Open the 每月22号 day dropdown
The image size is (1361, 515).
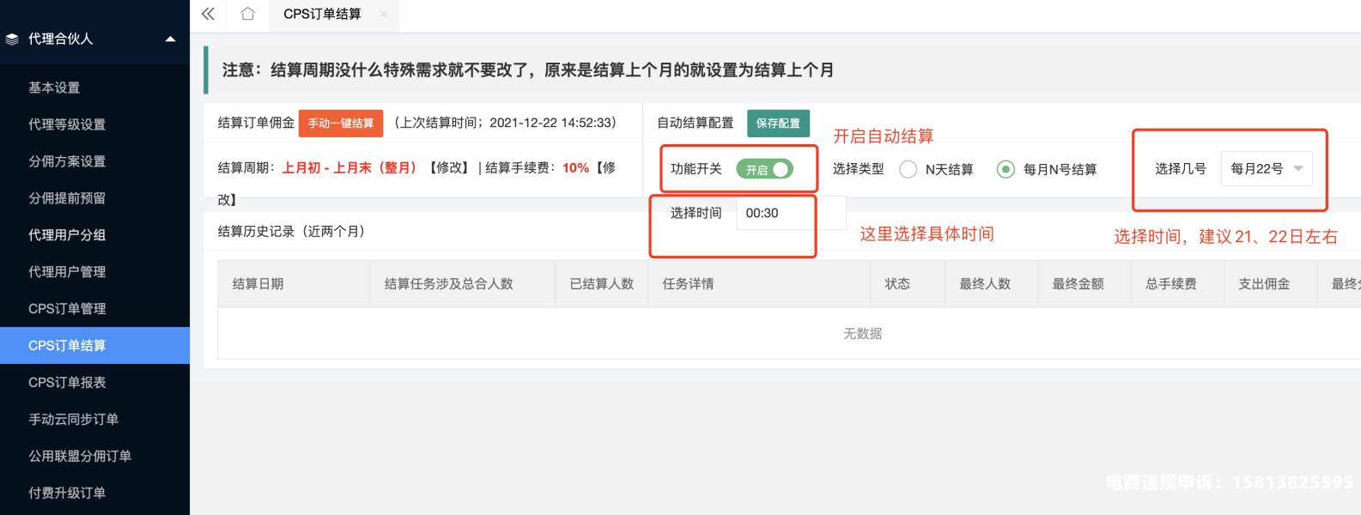tap(1267, 169)
